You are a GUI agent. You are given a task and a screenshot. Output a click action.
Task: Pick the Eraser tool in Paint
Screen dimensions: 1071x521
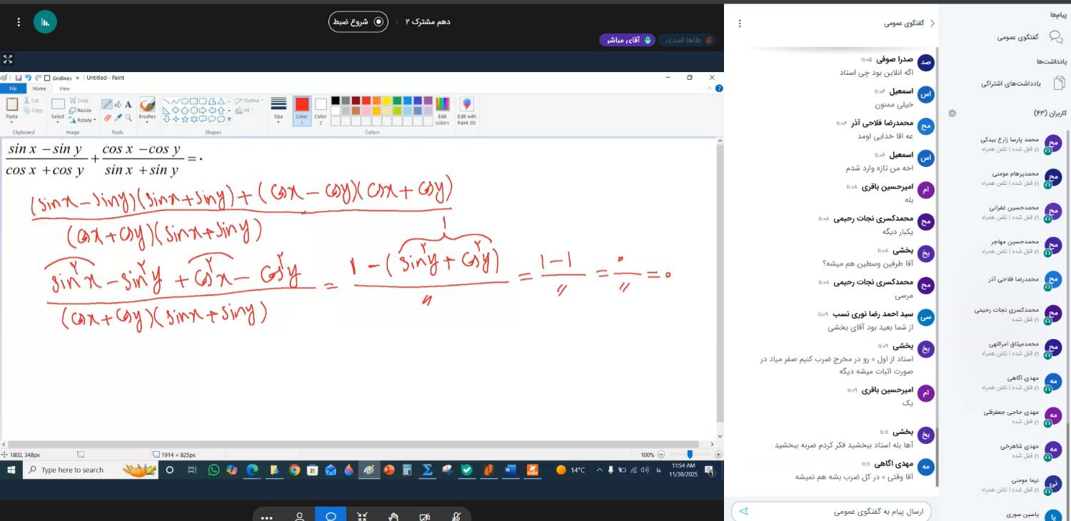(107, 118)
